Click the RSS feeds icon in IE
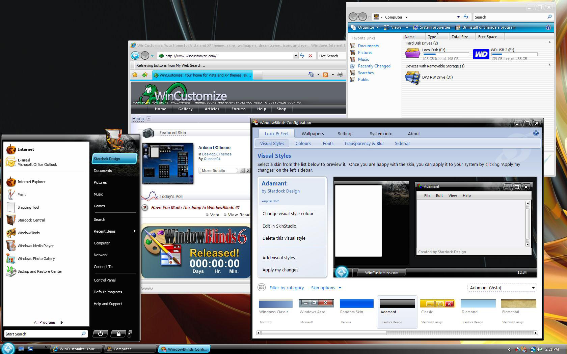Screen dimensions: 567x354 (x=325, y=75)
